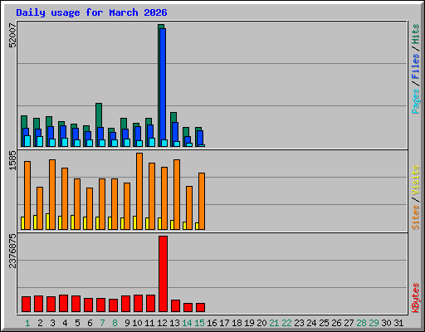
Task: Click the day 28 x-axis label
Action: click(361, 323)
